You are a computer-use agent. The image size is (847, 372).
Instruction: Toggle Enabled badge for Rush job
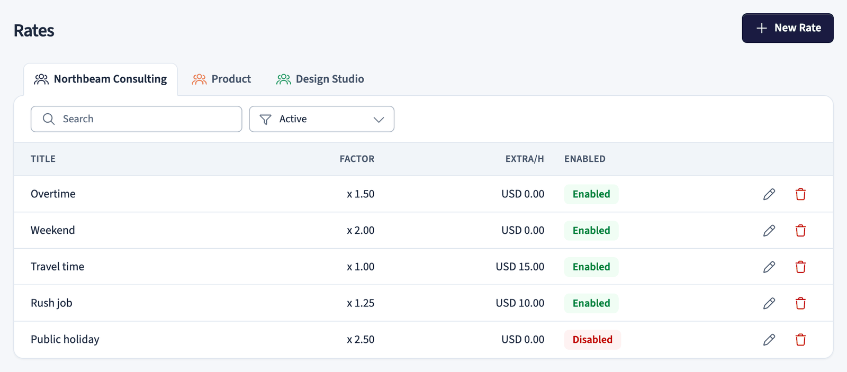point(591,303)
